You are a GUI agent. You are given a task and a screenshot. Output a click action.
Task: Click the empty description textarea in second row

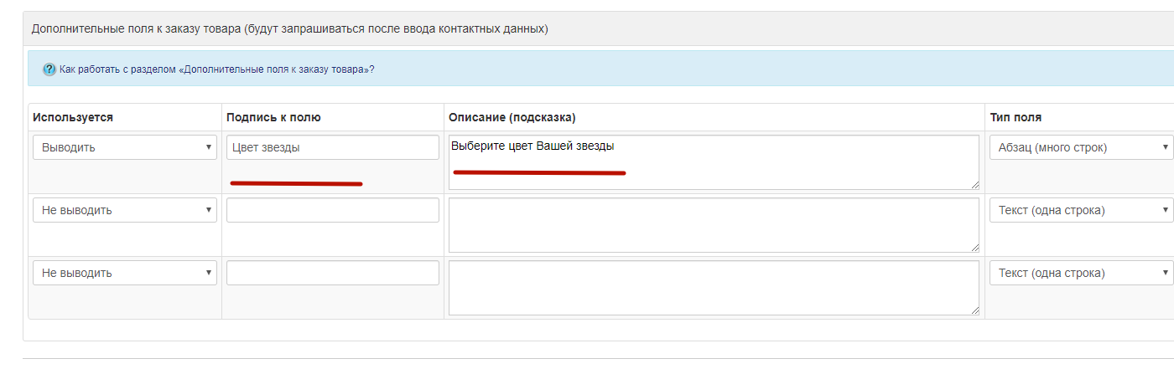pos(713,224)
